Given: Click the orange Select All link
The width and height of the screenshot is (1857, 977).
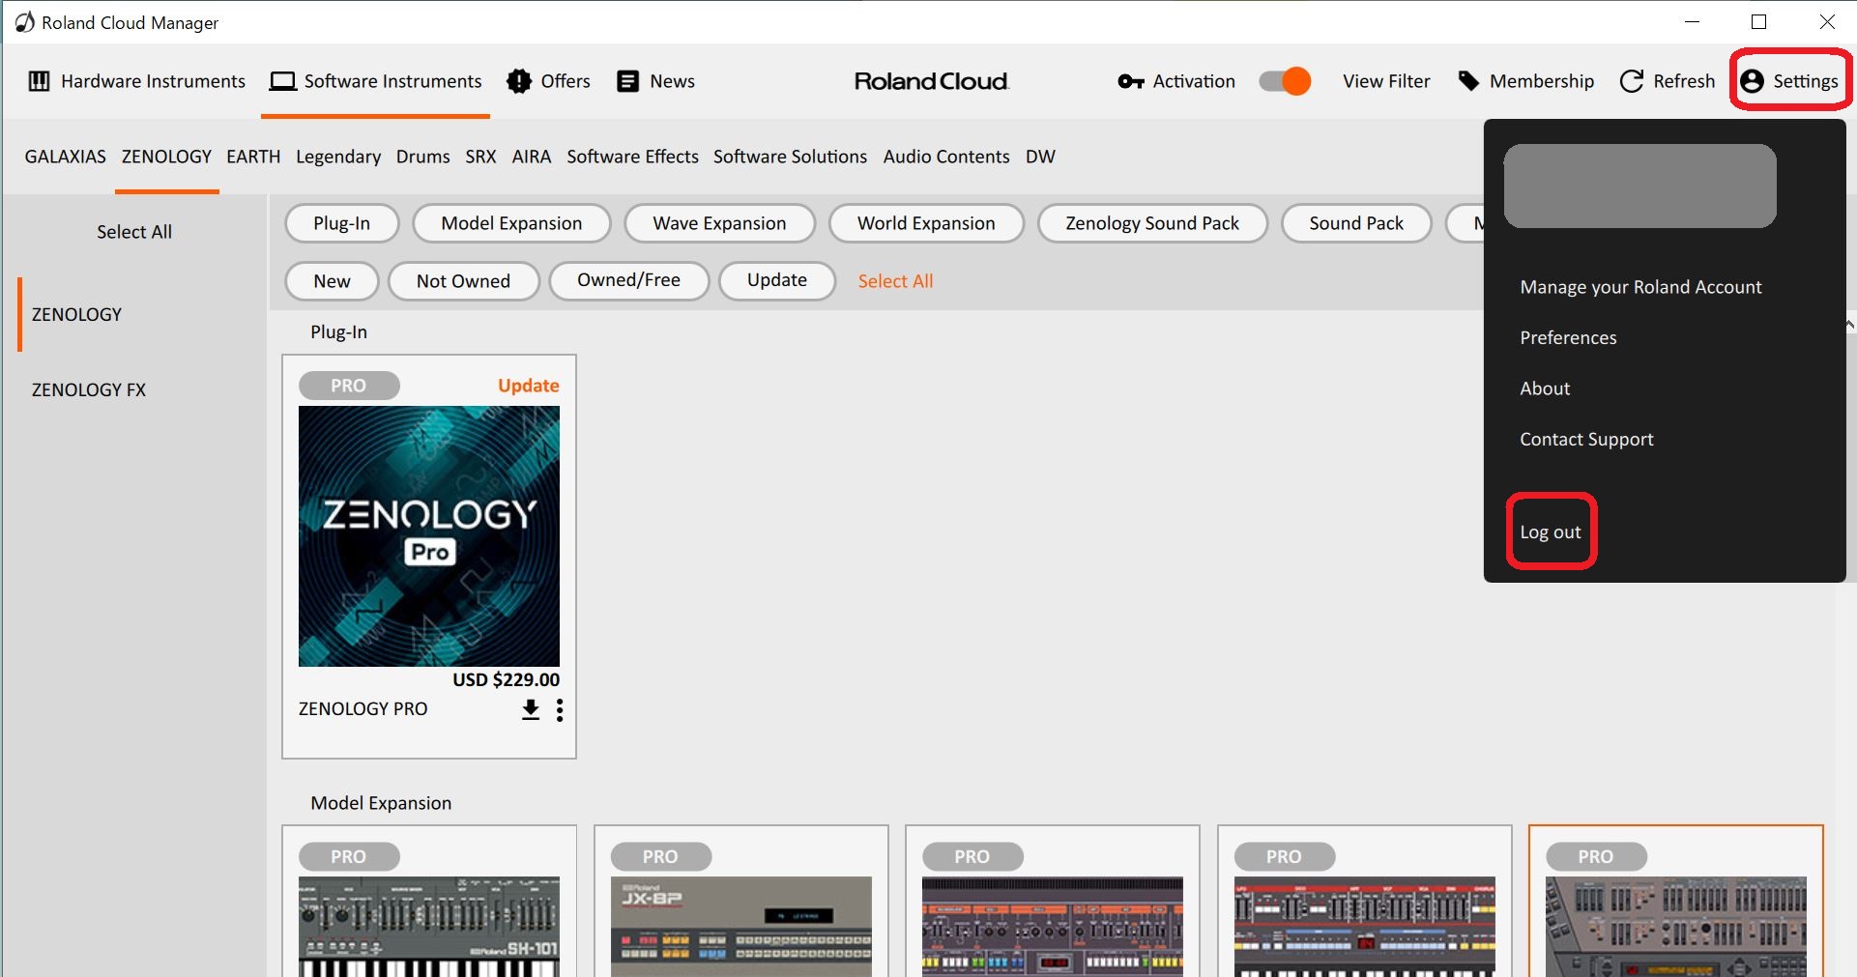Looking at the screenshot, I should tap(895, 281).
